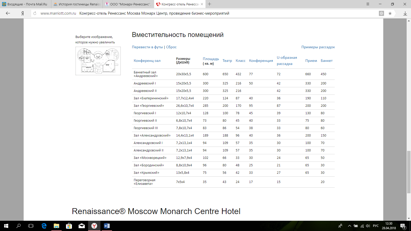411x231 pixels.
Task: Click the Конференц-зал column header
Action: [x=147, y=61]
